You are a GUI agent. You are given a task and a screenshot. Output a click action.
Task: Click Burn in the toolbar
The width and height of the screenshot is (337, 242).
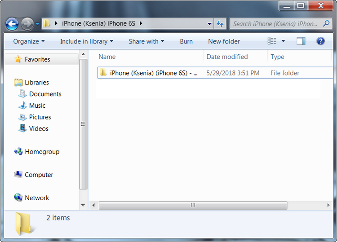(186, 41)
